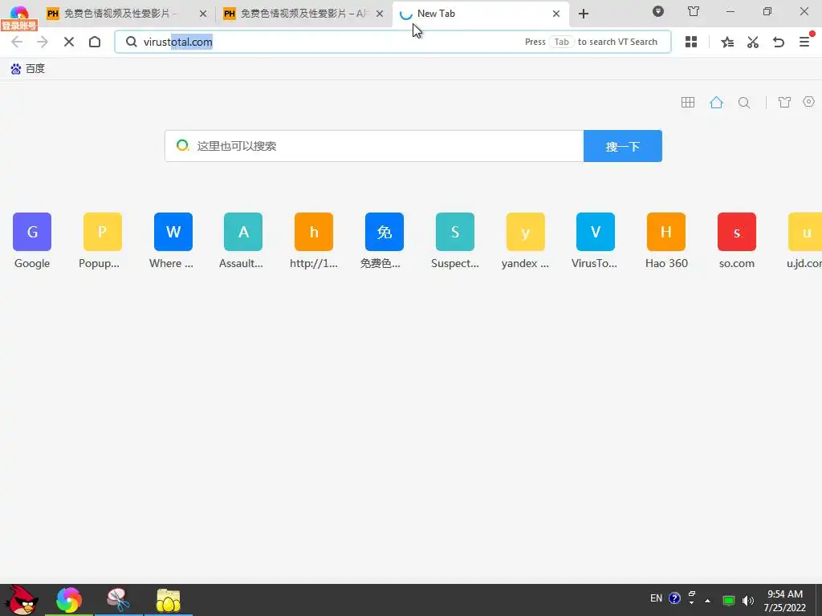Click the Angry Birds start icon in taskbar
Screen dimensions: 822x616
[x=21, y=600]
